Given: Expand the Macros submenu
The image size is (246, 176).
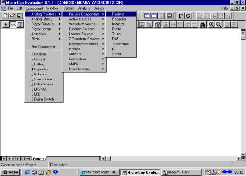Looking at the screenshot, I should click(84, 49).
